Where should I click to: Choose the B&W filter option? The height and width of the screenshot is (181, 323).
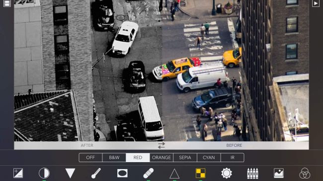click(x=114, y=158)
